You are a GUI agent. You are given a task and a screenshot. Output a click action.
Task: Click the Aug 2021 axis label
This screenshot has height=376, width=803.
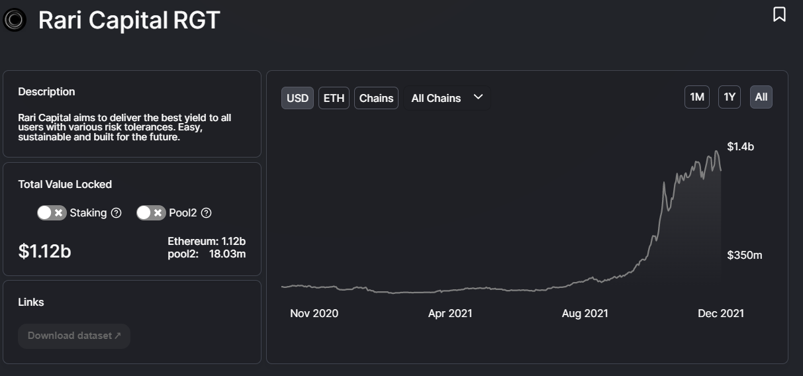(585, 313)
